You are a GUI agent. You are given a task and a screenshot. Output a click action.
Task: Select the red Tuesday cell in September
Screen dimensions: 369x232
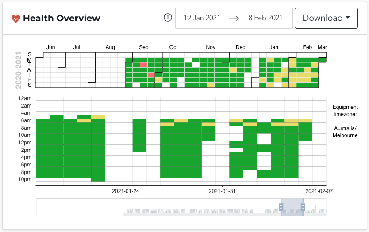tap(144, 65)
